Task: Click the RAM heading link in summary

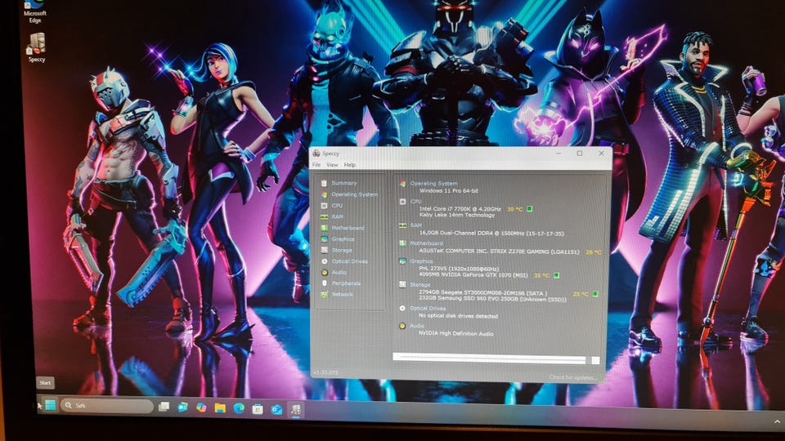Action: coord(416,225)
